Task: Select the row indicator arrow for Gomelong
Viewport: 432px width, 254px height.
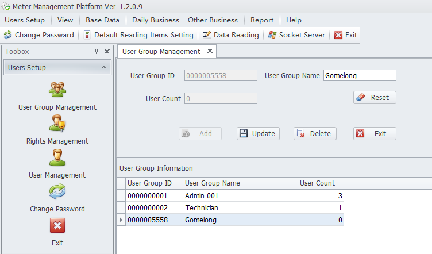Action: tap(121, 220)
